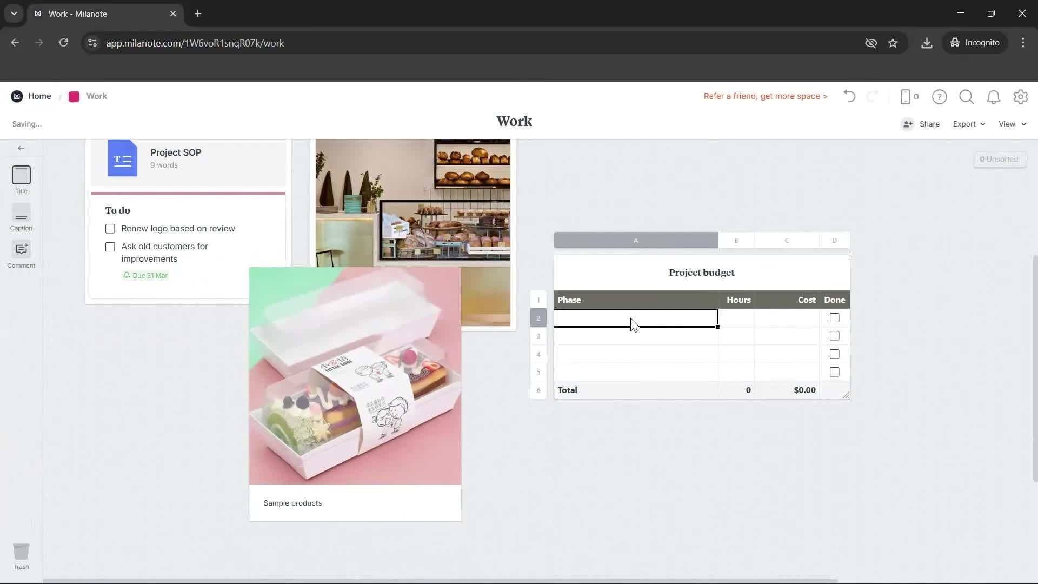Check the Renew logo based on review task
The height and width of the screenshot is (584, 1038).
coord(110,228)
